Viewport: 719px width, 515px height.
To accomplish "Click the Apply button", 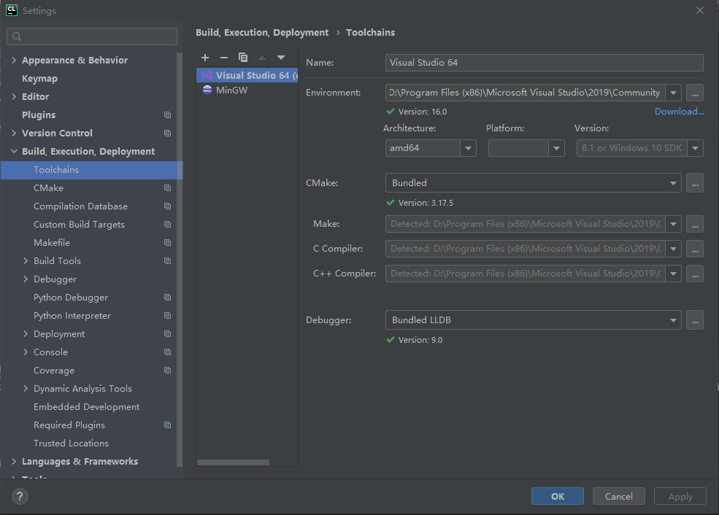I will [x=680, y=496].
